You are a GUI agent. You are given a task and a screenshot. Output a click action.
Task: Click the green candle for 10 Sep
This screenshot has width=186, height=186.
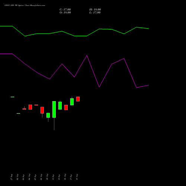tap(48, 115)
